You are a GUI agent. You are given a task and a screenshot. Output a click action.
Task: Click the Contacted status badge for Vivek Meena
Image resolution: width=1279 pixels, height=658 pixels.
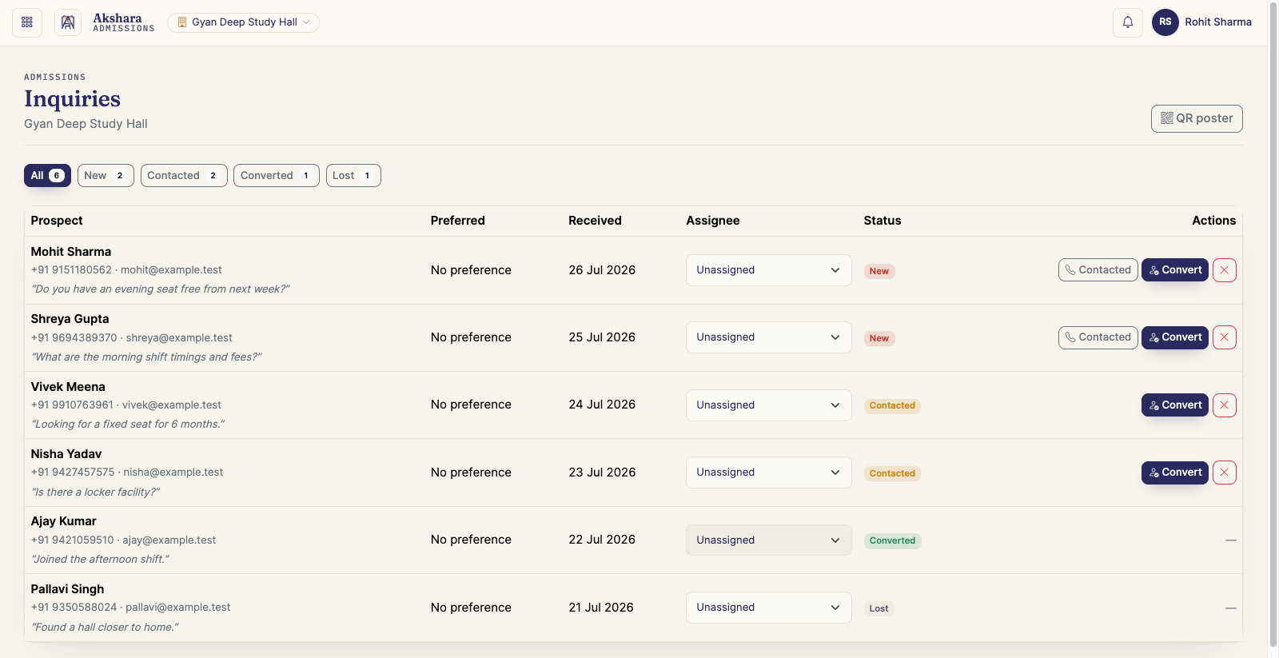click(892, 406)
